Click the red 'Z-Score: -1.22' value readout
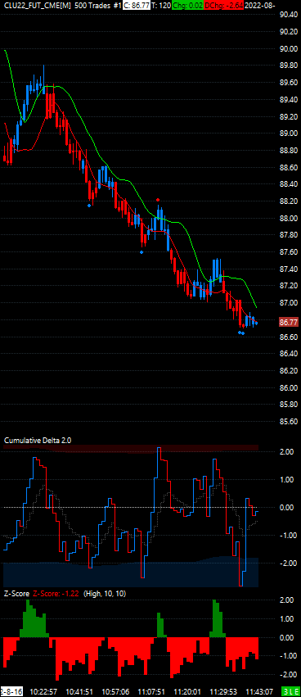 (56, 594)
